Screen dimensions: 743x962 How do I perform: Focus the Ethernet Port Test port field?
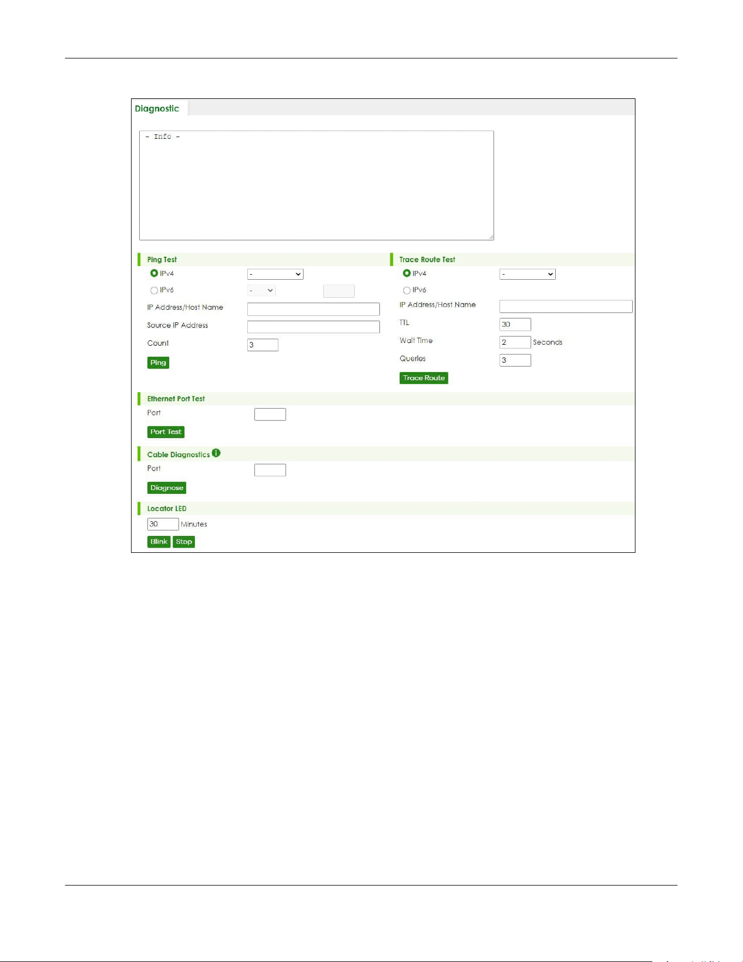(270, 414)
